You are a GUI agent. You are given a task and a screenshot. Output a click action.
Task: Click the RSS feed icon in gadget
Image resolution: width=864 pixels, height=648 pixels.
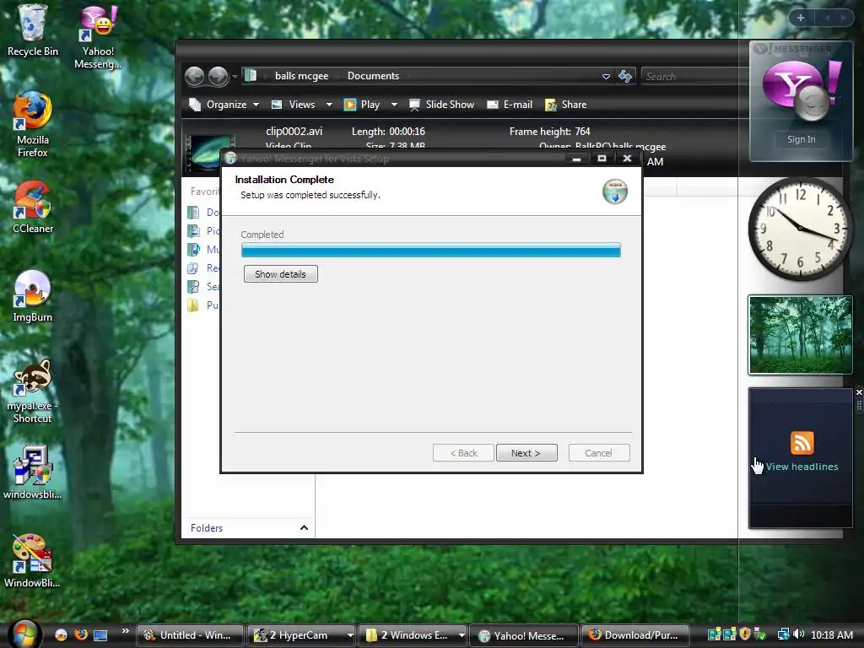click(x=802, y=442)
